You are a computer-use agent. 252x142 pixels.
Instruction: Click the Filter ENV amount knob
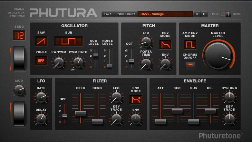(x=136, y=119)
